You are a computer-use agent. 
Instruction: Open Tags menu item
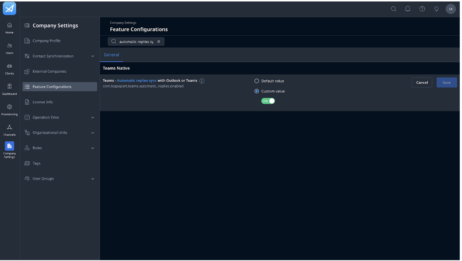[x=60, y=163]
